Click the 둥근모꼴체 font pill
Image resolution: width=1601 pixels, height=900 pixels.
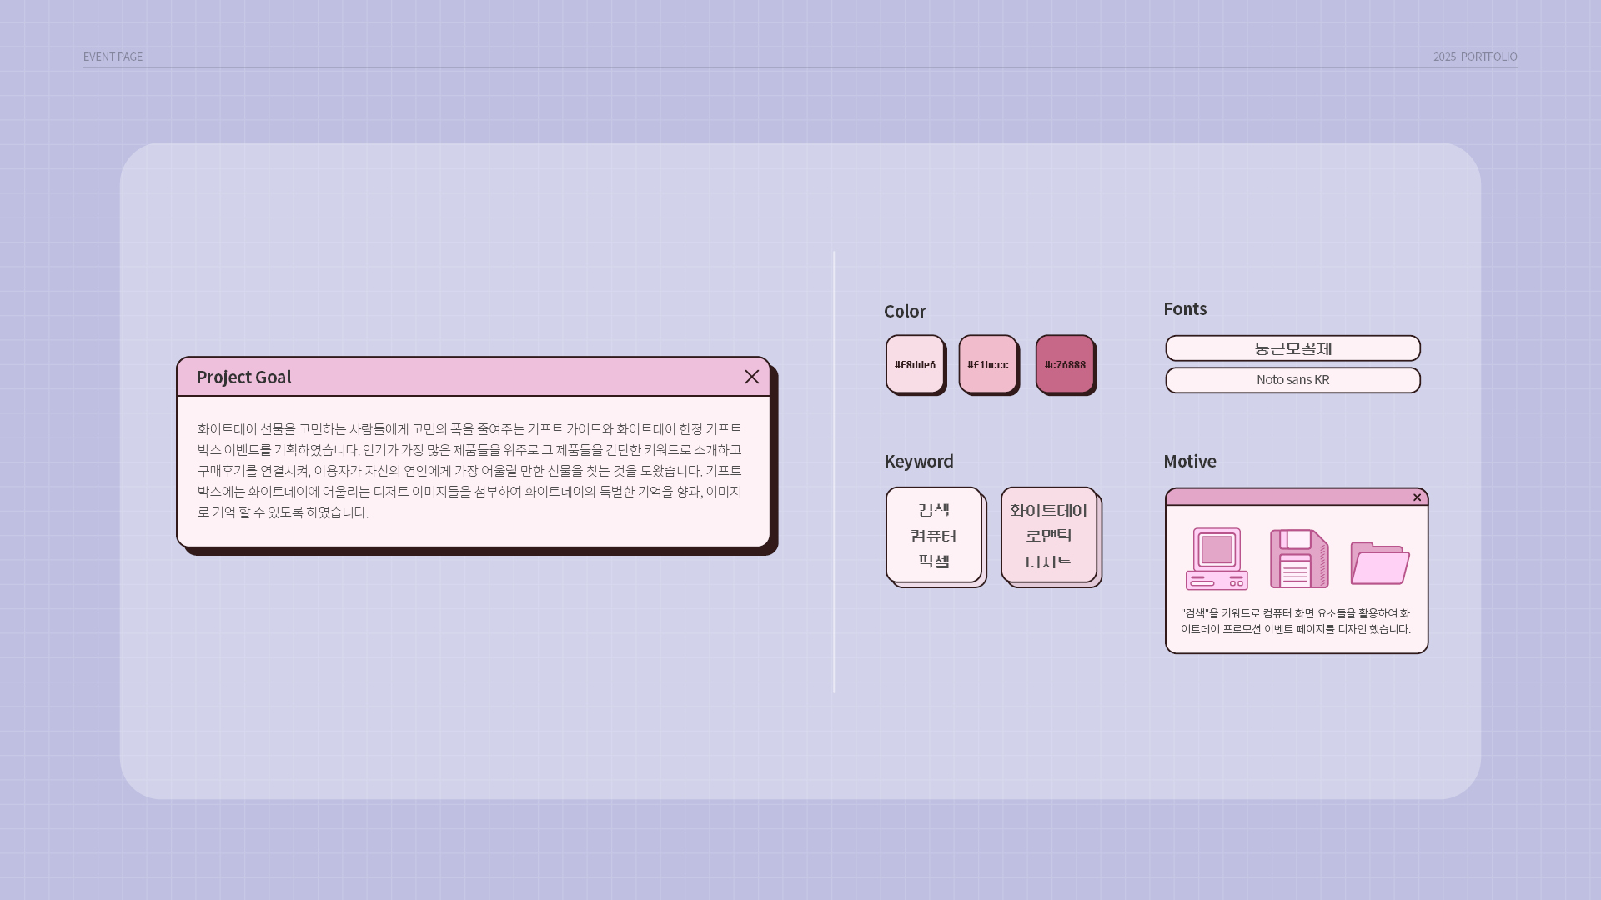click(1292, 348)
